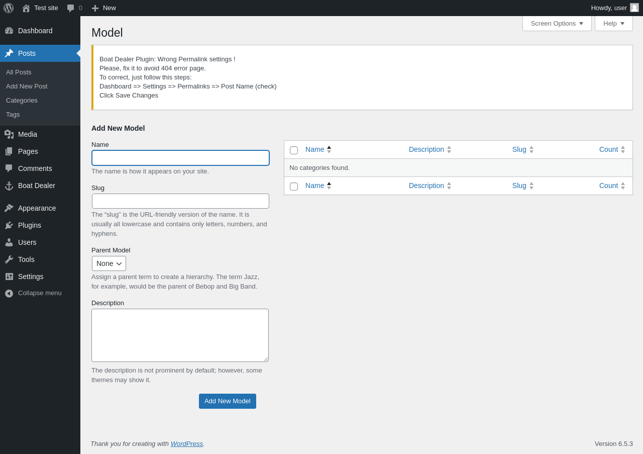Click the Media sidebar icon
This screenshot has height=454, width=643.
(x=9, y=134)
